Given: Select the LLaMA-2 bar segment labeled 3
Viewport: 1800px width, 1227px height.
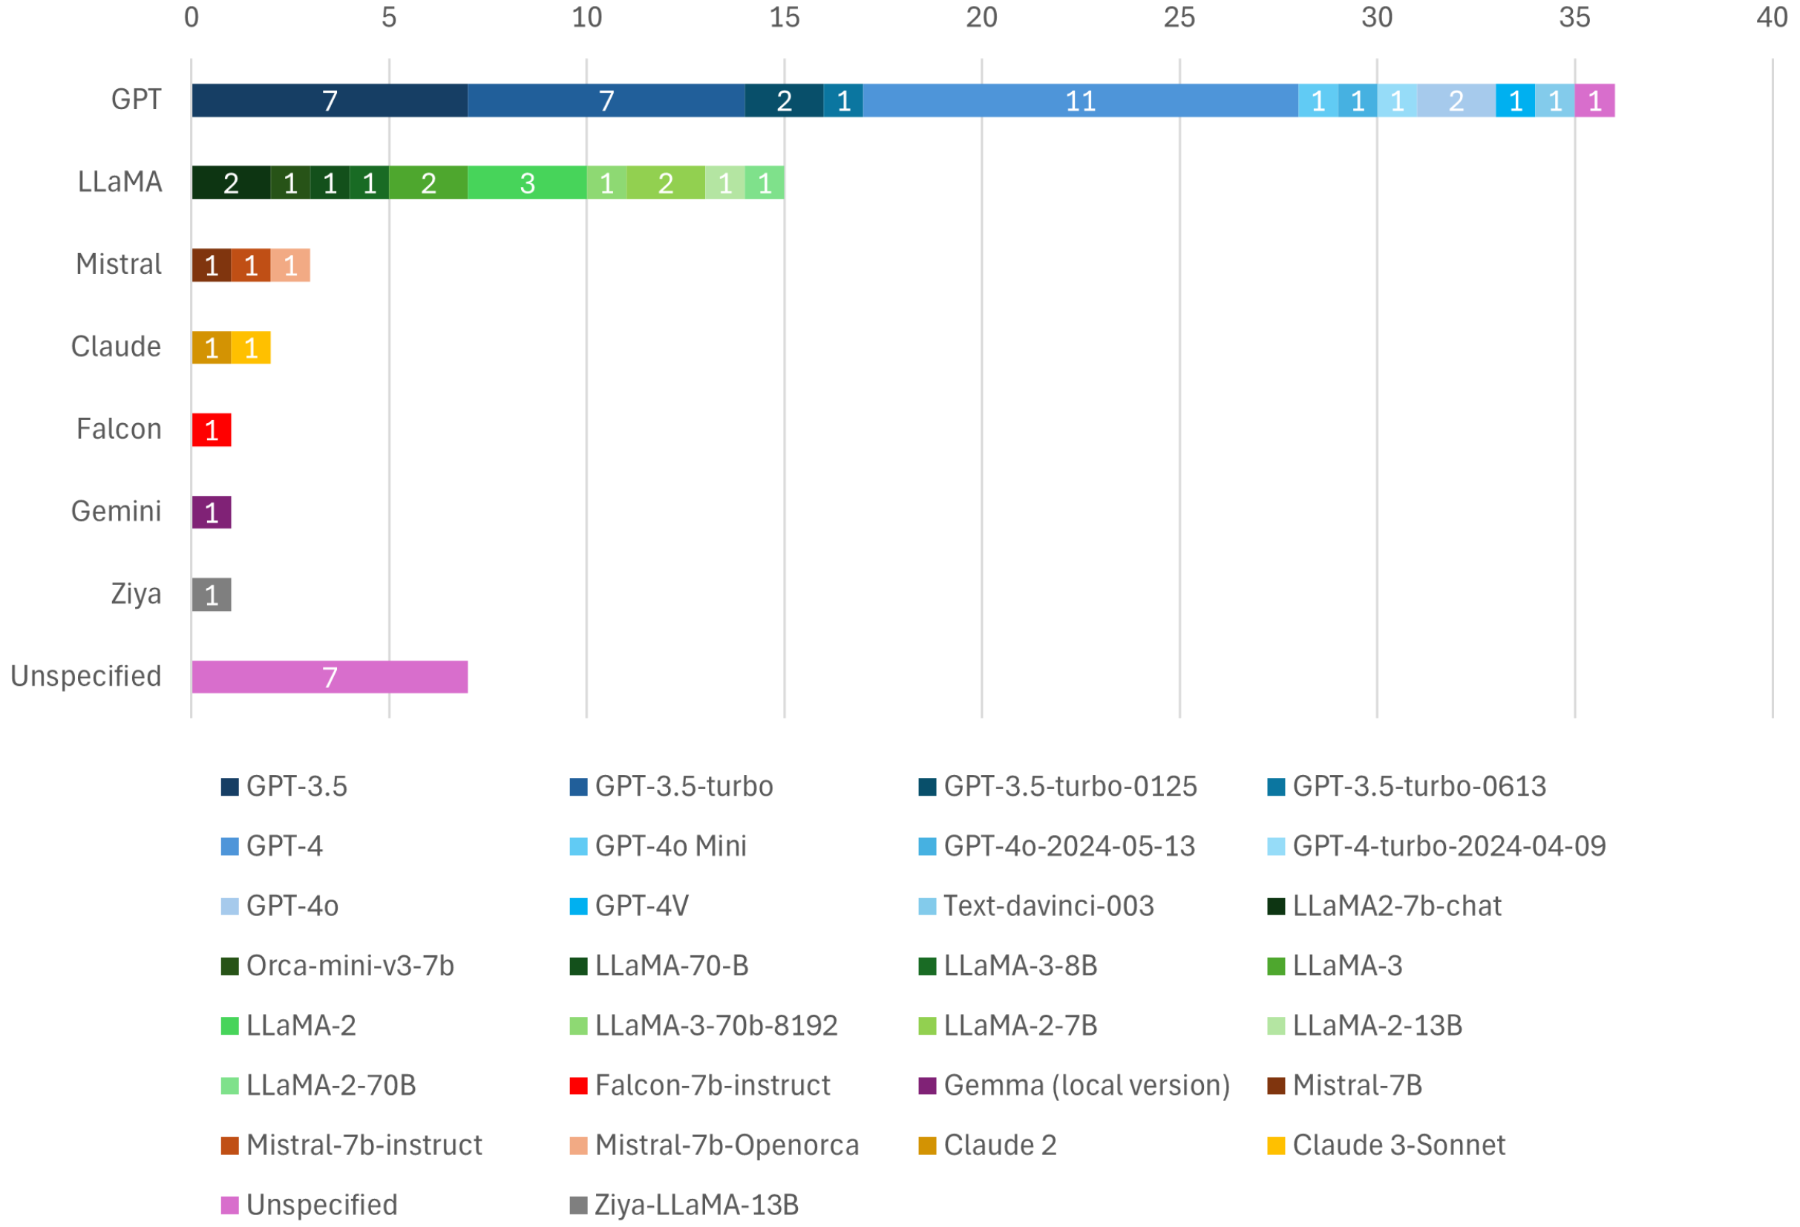Looking at the screenshot, I should coord(527,183).
